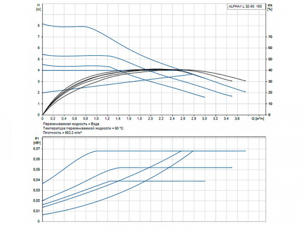306x230 pixels.
Task: Click the eta [%] axis label
Action: 270,9
